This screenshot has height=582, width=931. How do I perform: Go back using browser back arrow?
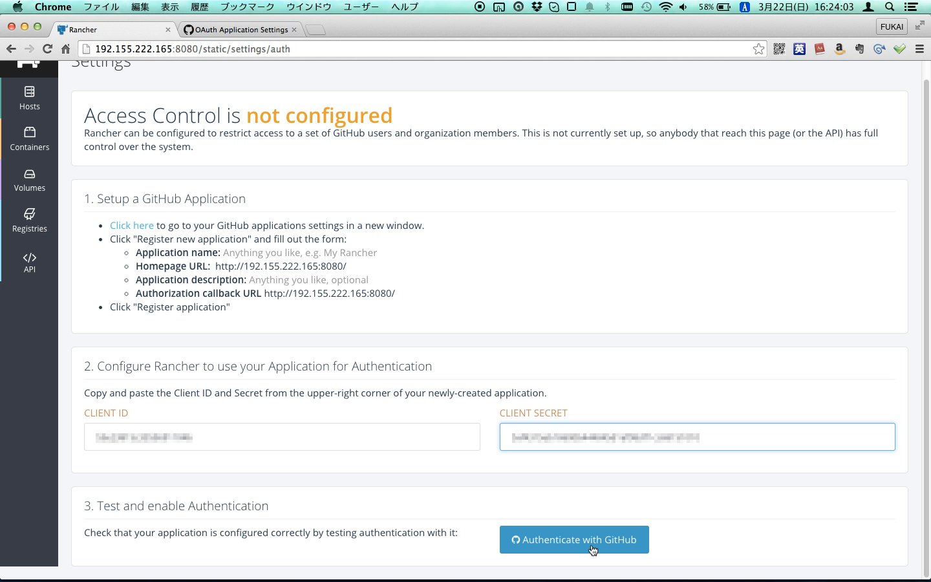[10, 49]
